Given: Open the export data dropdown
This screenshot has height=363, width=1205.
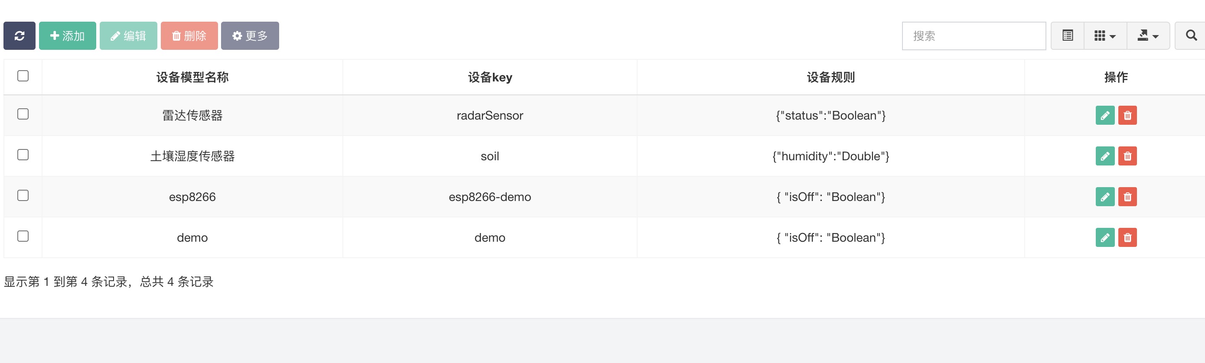Looking at the screenshot, I should 1148,36.
